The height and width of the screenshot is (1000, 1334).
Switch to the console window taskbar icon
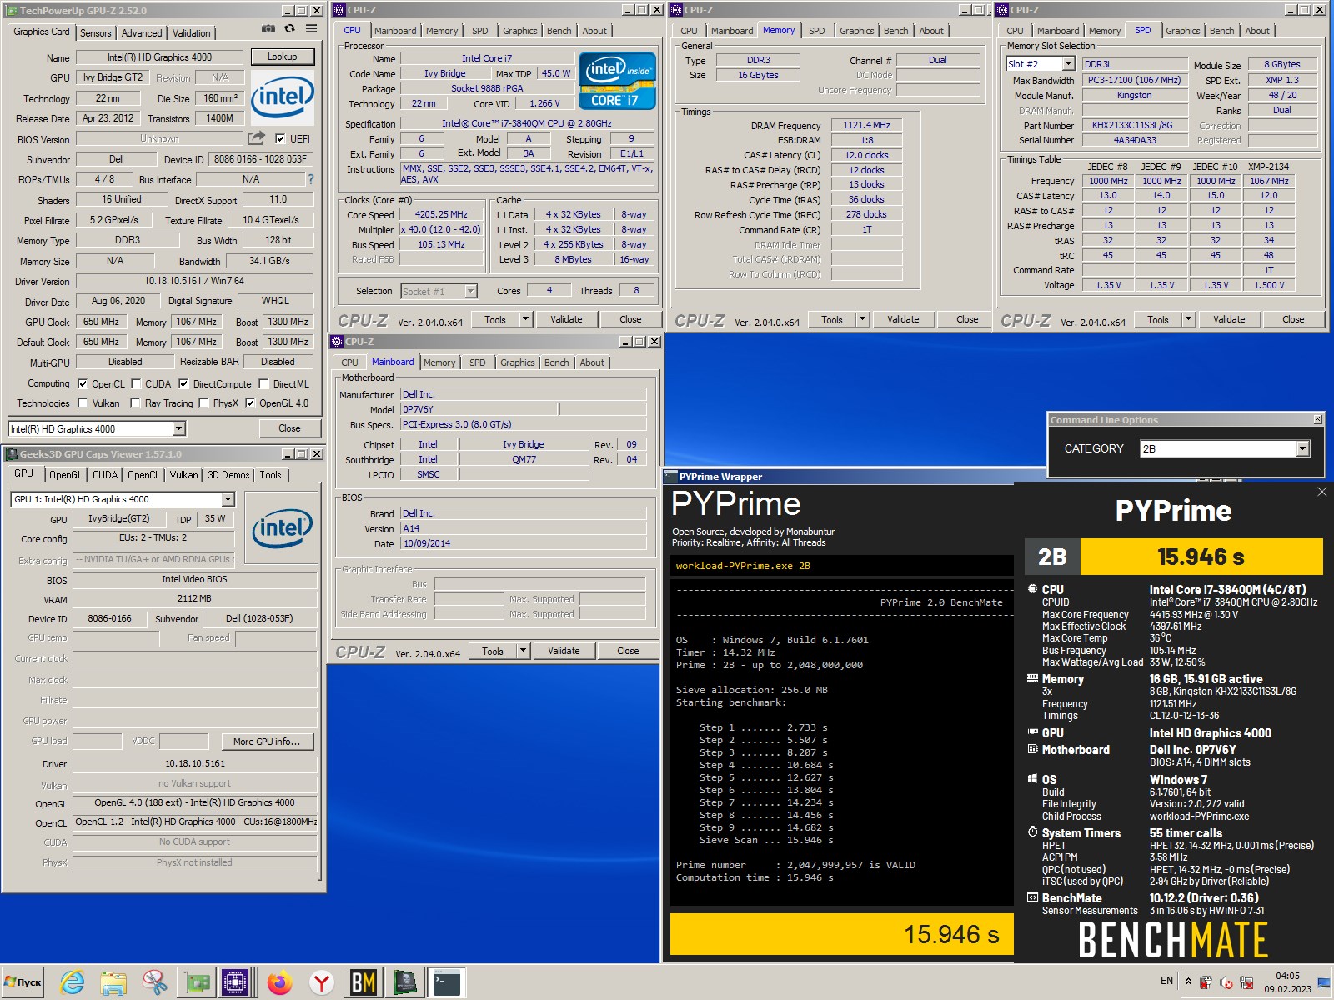click(x=446, y=983)
